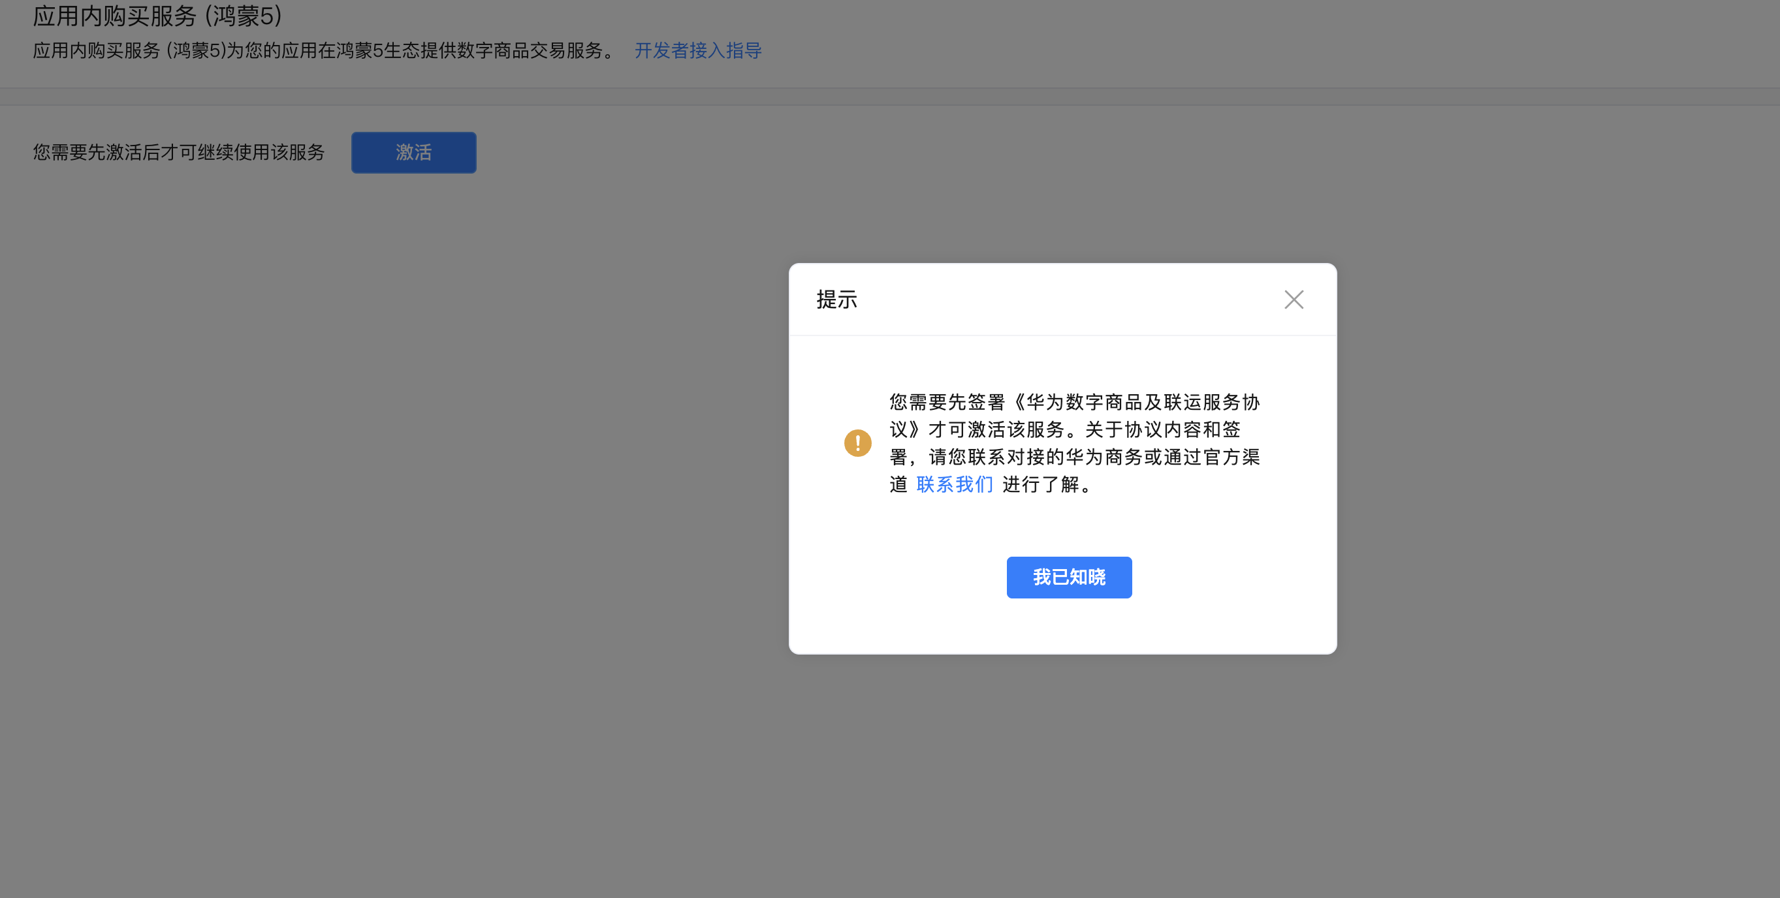Click the 我已知晓 confirmation button

pos(1068,578)
